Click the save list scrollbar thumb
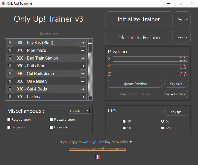 90,48
